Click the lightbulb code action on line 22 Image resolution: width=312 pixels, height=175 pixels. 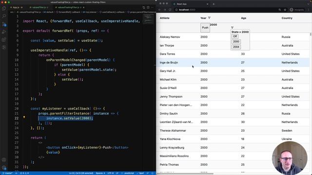tap(24, 117)
